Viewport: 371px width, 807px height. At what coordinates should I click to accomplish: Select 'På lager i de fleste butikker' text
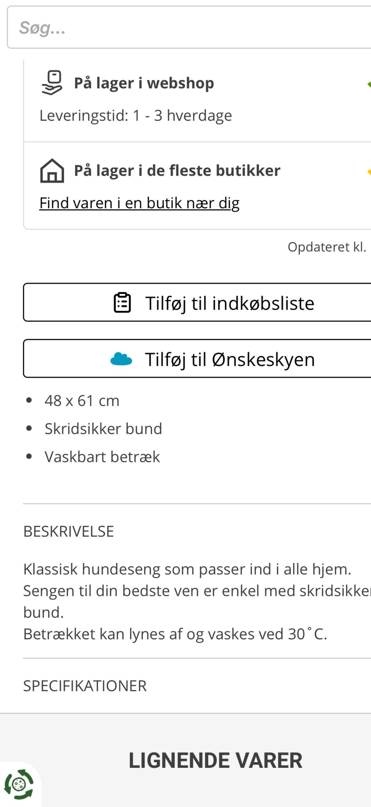tap(177, 171)
